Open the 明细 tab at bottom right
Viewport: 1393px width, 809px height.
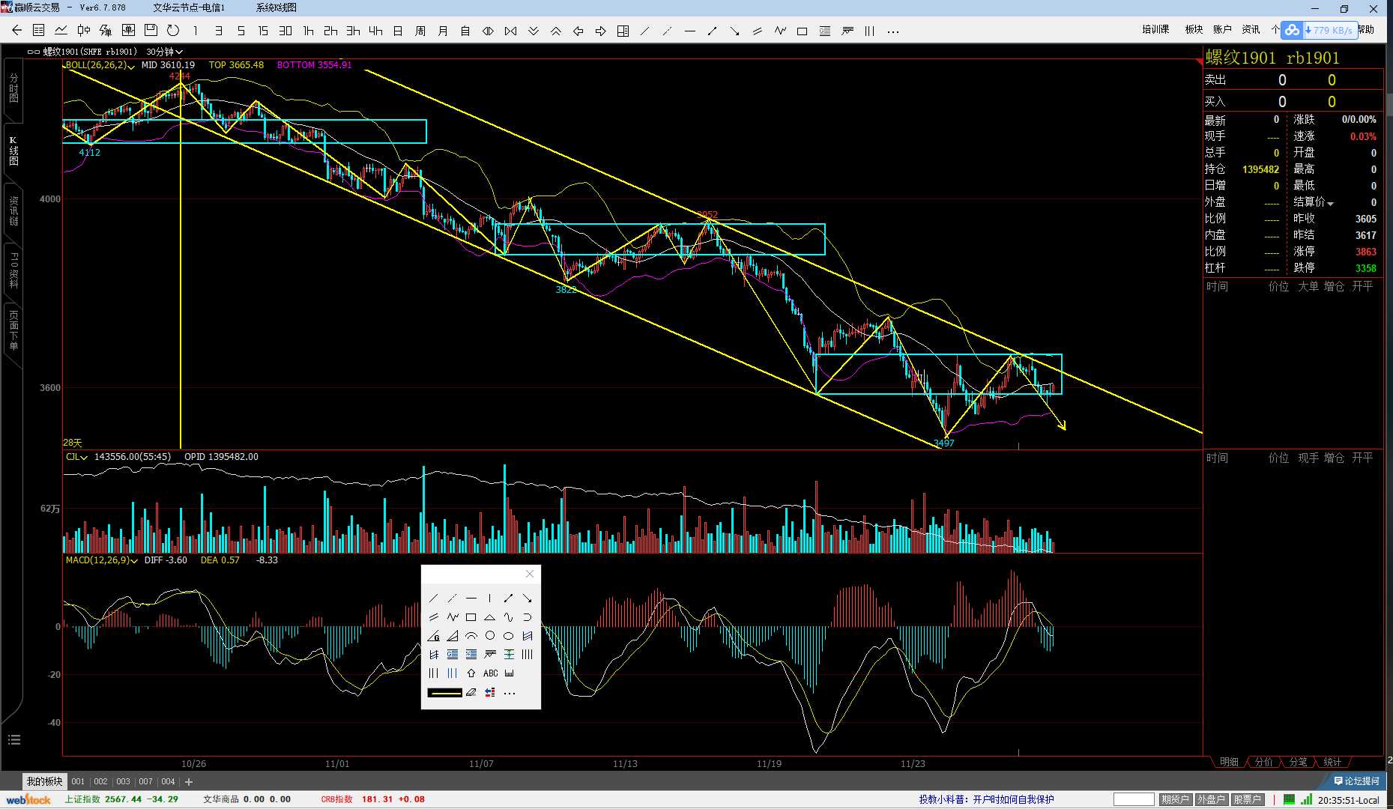point(1229,762)
